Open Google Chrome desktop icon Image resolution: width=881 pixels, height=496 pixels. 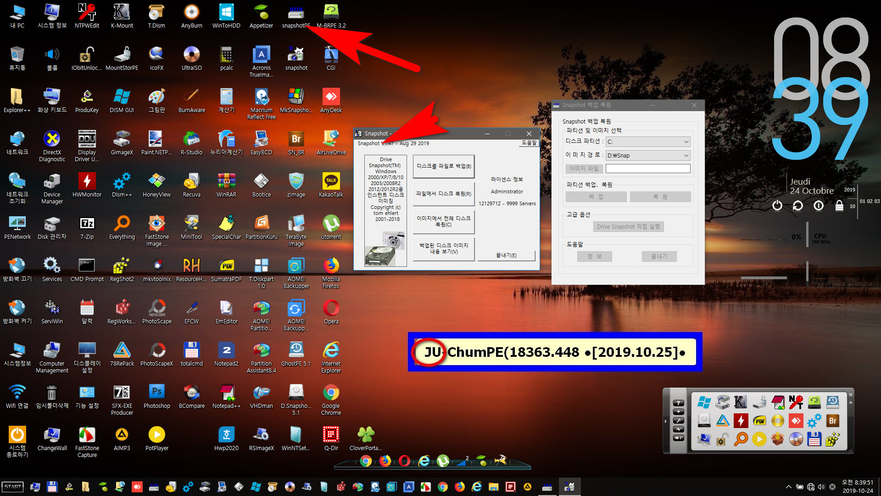coord(331,400)
